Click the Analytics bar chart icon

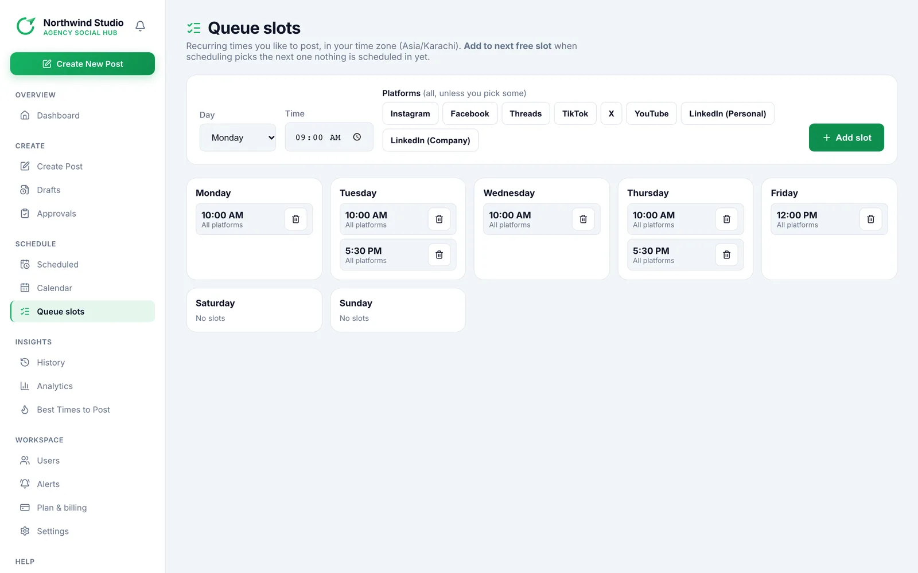(x=25, y=386)
